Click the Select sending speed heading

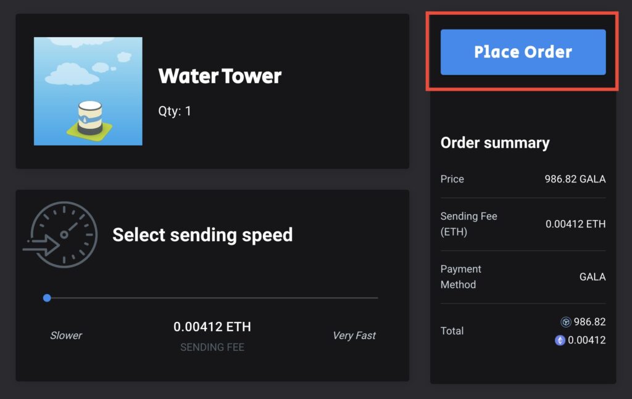pos(202,235)
